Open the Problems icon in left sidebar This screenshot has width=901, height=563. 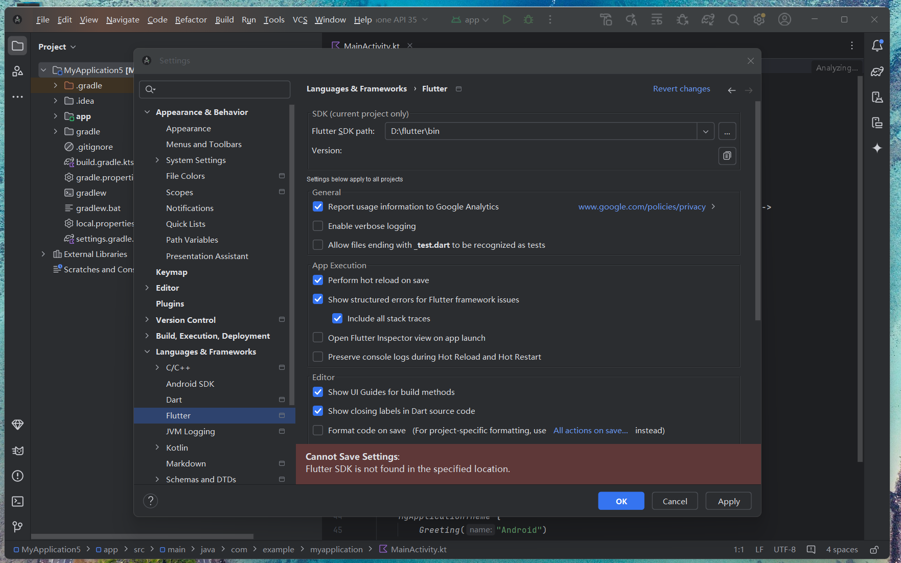pos(18,476)
